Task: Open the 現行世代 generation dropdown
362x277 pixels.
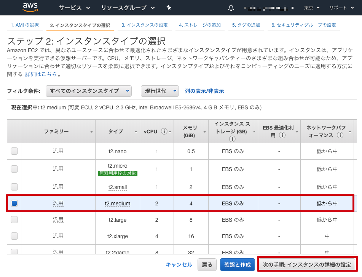Action: coord(160,91)
